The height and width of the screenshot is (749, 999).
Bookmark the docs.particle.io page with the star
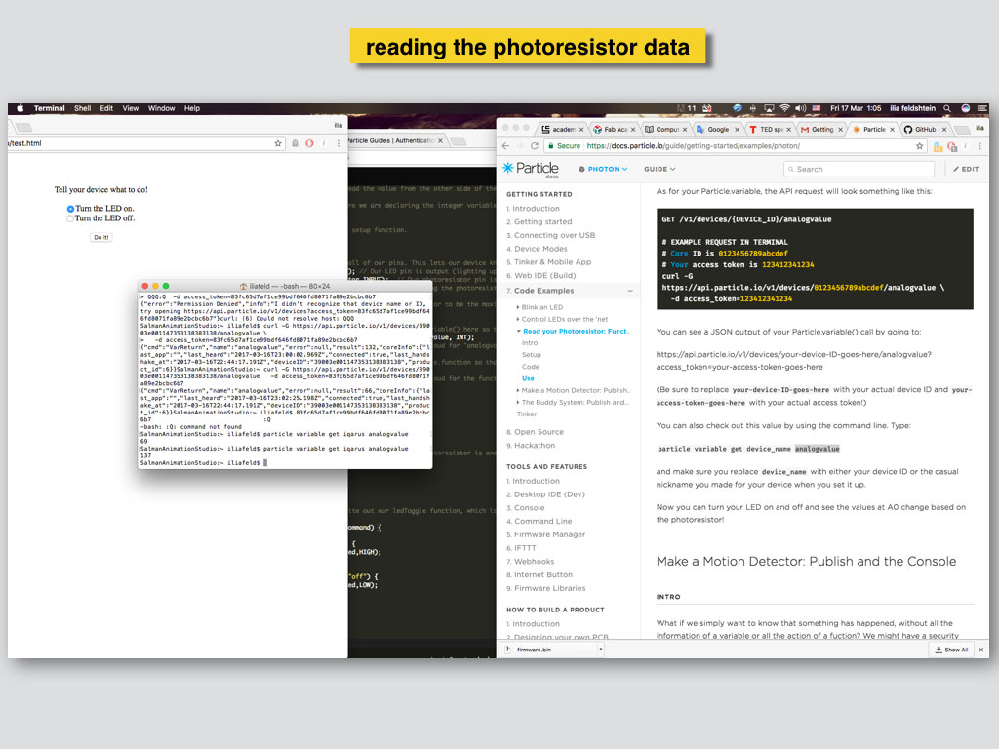coord(919,146)
